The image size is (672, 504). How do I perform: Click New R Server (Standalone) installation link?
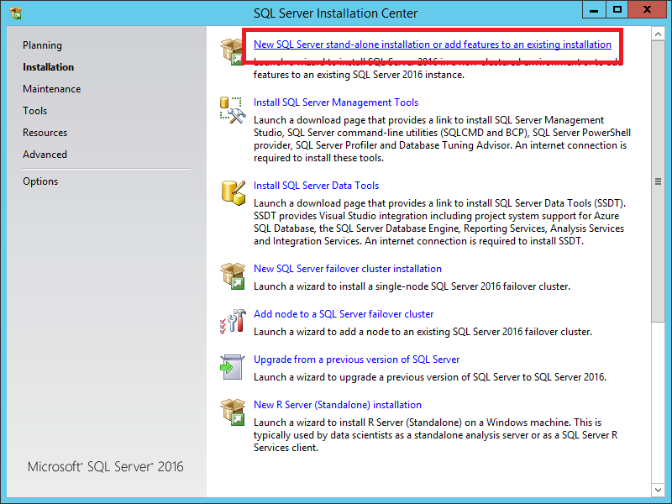tap(338, 405)
